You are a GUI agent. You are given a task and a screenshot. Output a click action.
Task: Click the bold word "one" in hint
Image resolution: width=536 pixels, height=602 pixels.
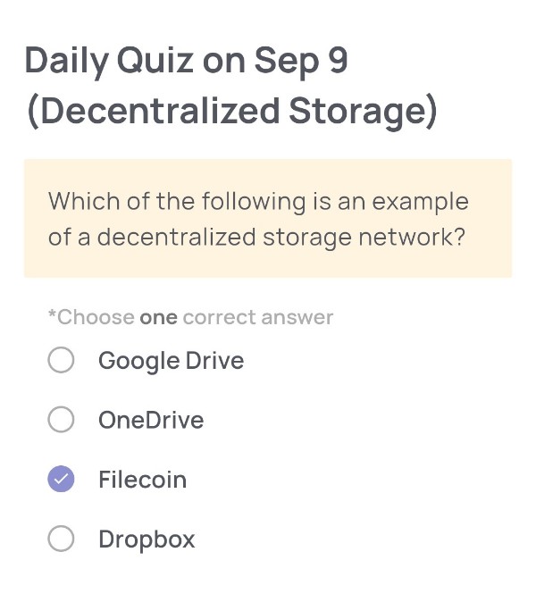pyautogui.click(x=158, y=317)
